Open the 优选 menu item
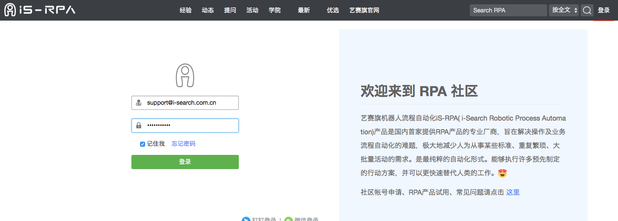Screen dimensions: 618x221 (333, 10)
